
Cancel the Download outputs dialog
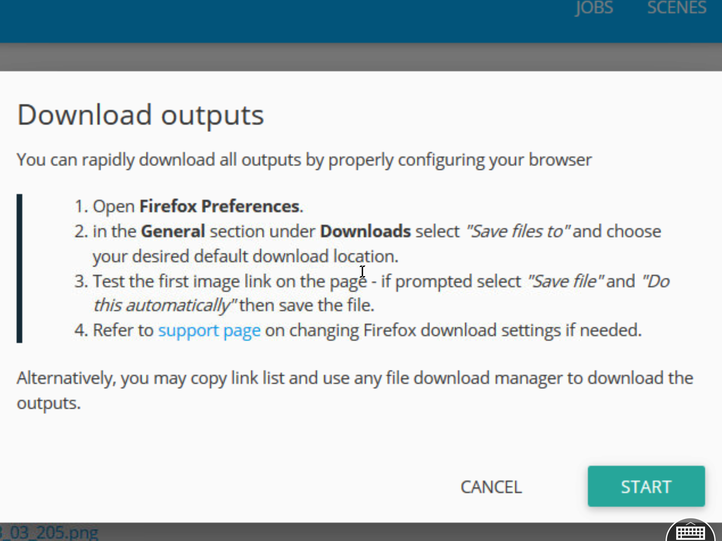491,487
